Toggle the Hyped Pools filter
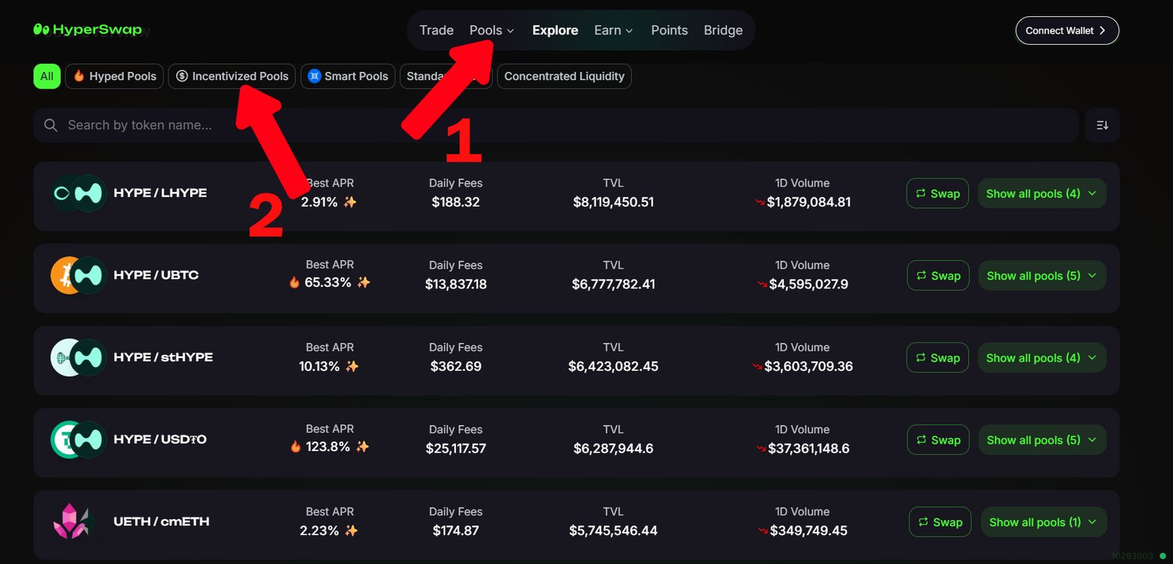Viewport: 1173px width, 564px height. [x=114, y=76]
